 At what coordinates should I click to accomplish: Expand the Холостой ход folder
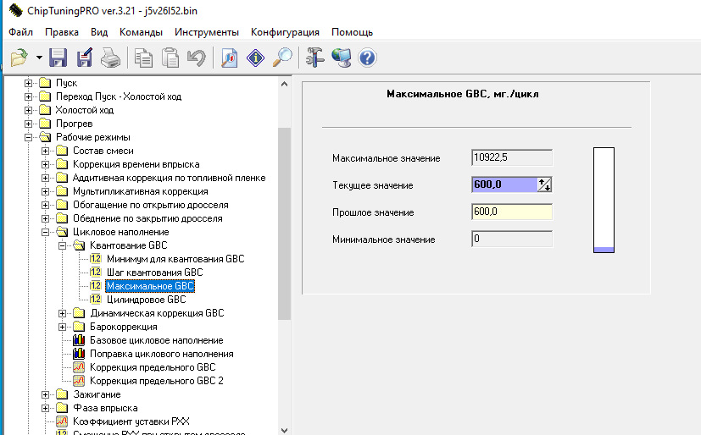[x=28, y=110]
